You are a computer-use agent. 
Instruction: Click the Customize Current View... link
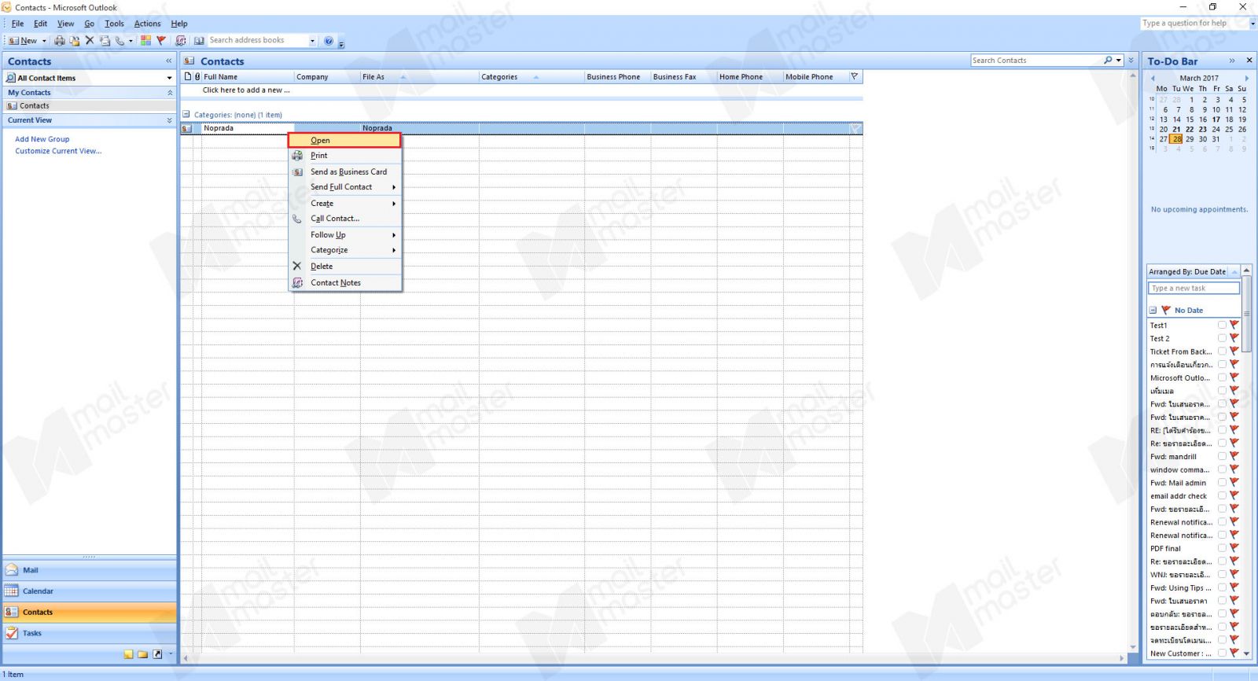tap(58, 151)
